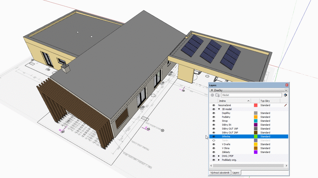Viewport: 318px width, 178px height.
Task: Select the V Okna layer row
Action: [x=249, y=148]
